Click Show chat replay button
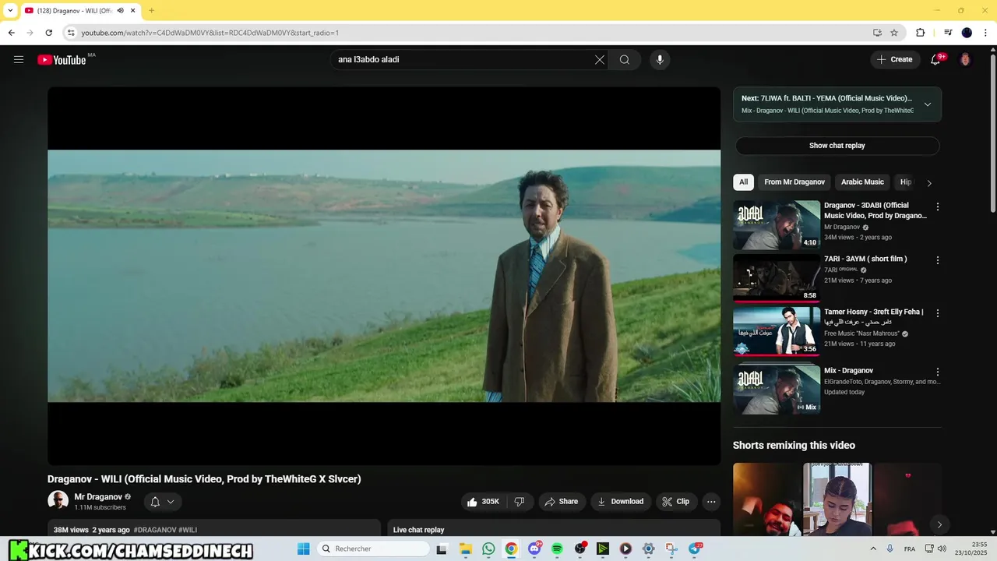 (x=837, y=146)
